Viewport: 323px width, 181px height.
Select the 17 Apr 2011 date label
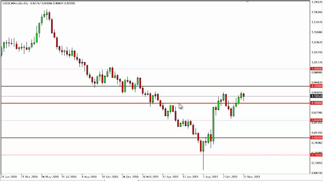pyautogui.click(x=171, y=177)
